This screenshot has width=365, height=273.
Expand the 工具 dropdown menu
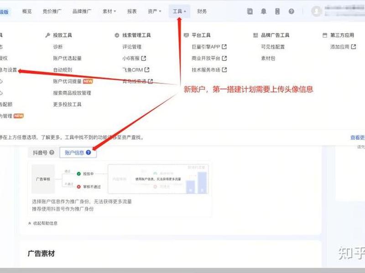179,11
